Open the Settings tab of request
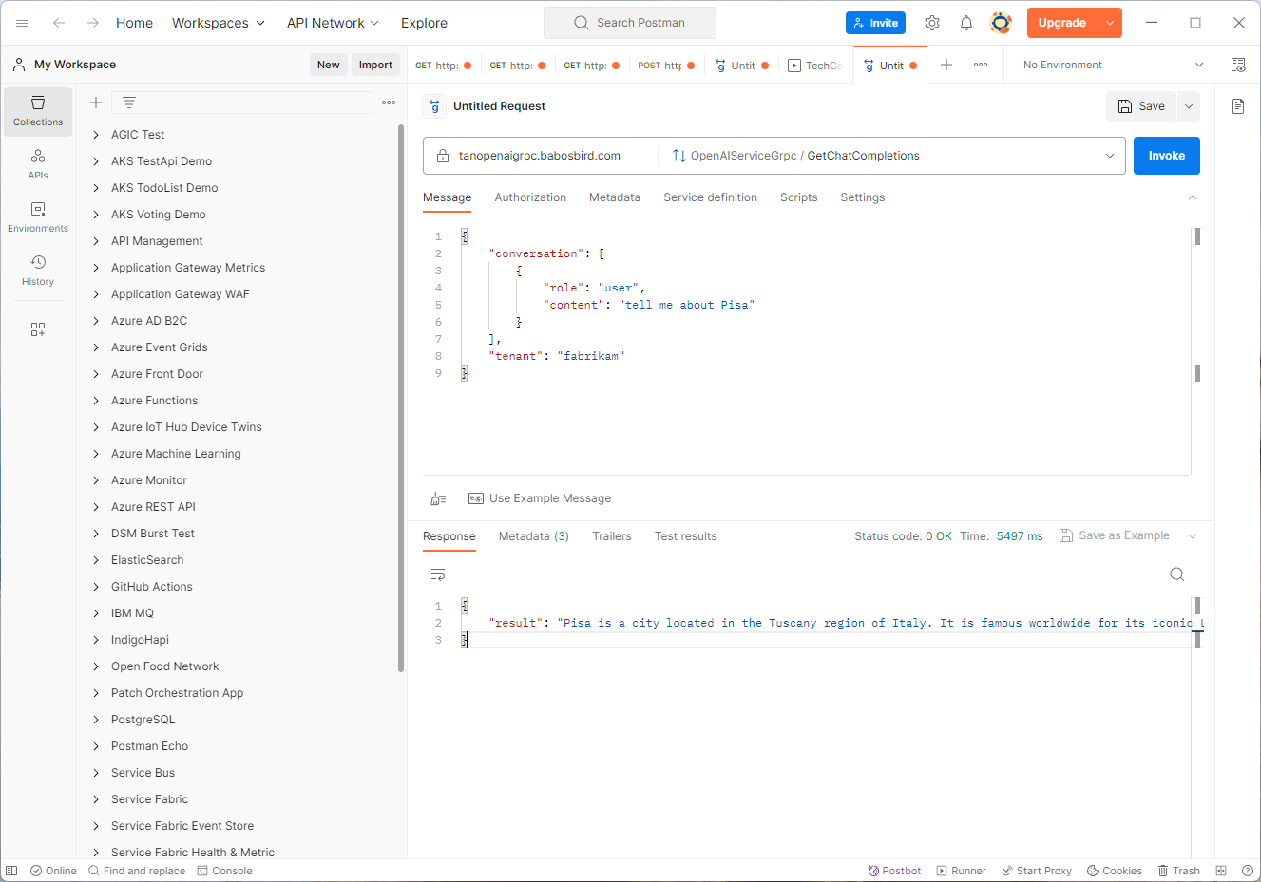Viewport: 1261px width, 882px height. 862,197
